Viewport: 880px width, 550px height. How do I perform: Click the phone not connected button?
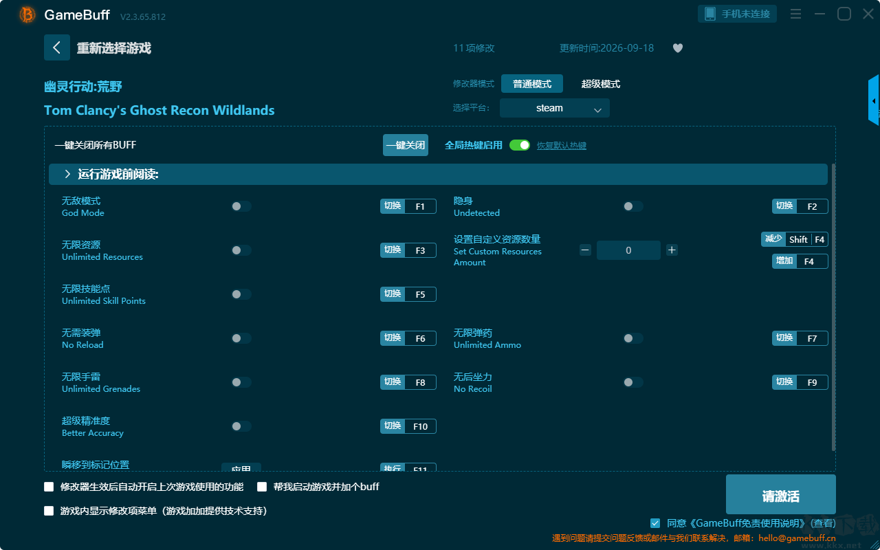coord(738,14)
